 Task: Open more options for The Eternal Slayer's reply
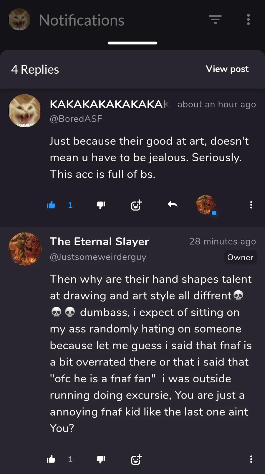pos(251,459)
